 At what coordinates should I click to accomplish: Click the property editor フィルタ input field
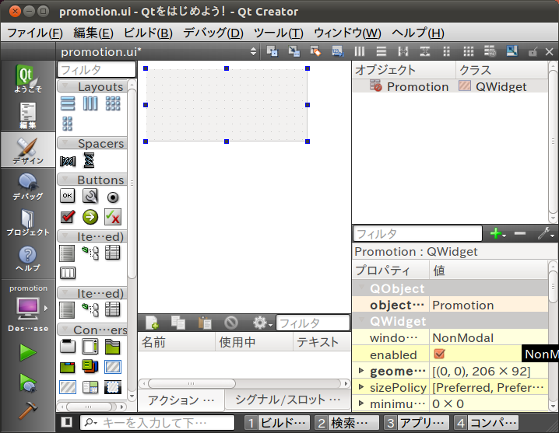point(417,233)
